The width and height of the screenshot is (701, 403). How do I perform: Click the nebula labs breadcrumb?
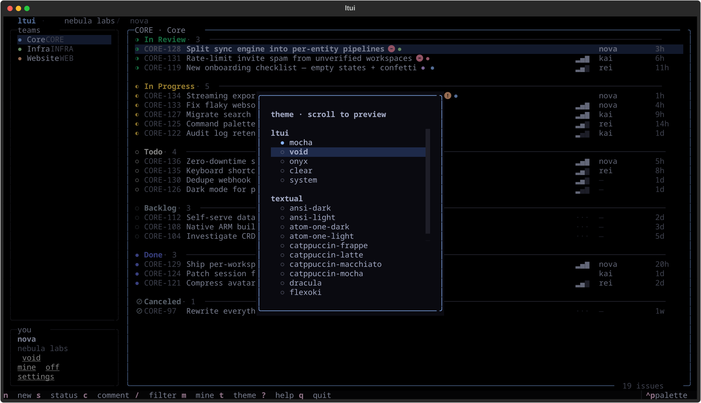(x=89, y=21)
